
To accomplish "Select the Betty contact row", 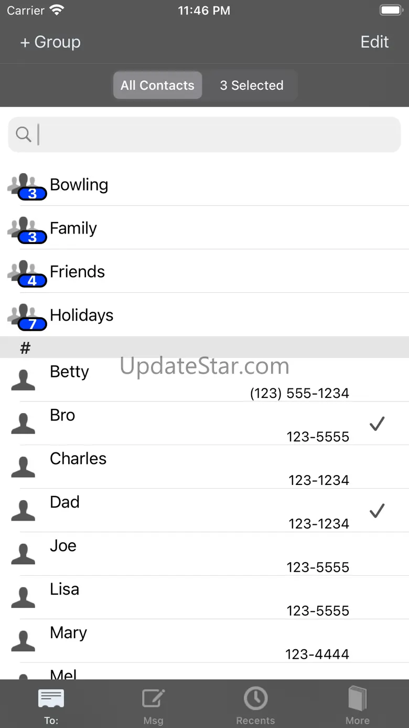I will (204, 380).
